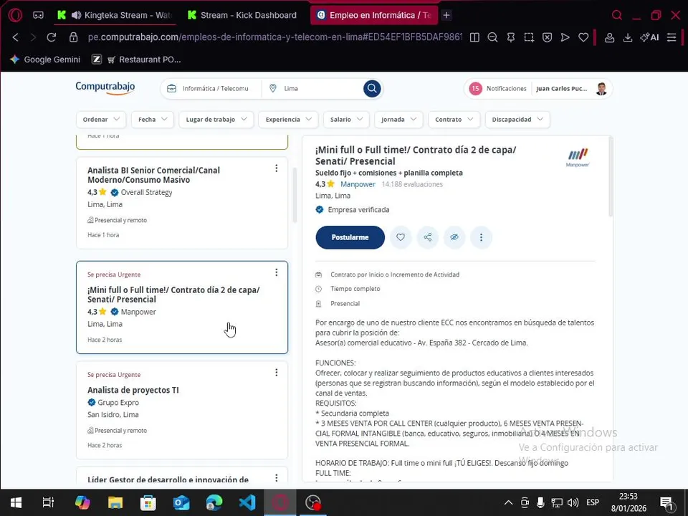688x516 pixels.
Task: Open more options dots beside Postularme
Action: coord(481,237)
